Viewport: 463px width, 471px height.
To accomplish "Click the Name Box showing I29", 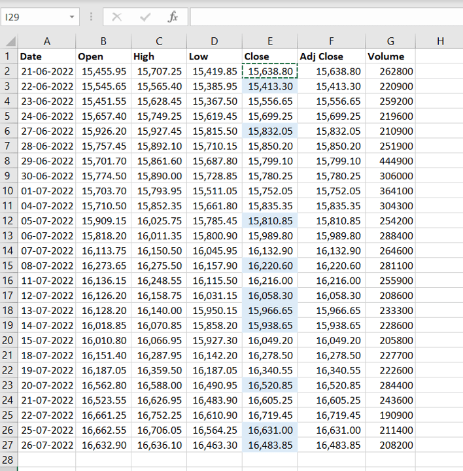I will point(40,17).
